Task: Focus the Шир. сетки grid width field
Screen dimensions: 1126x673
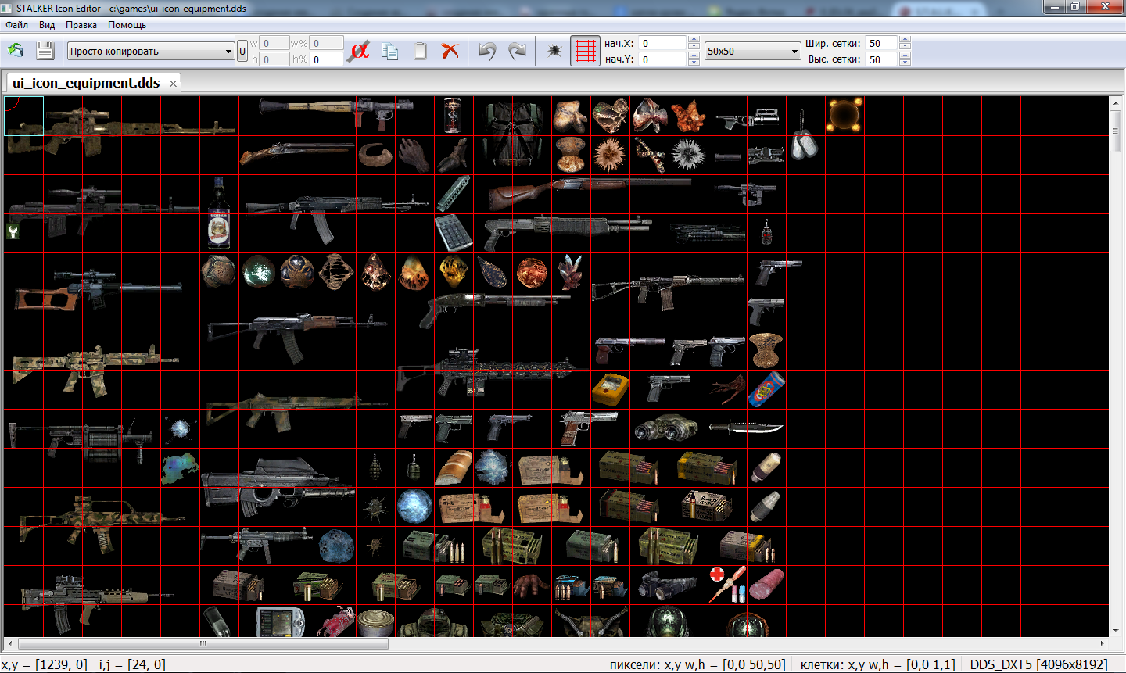Action: coord(881,44)
